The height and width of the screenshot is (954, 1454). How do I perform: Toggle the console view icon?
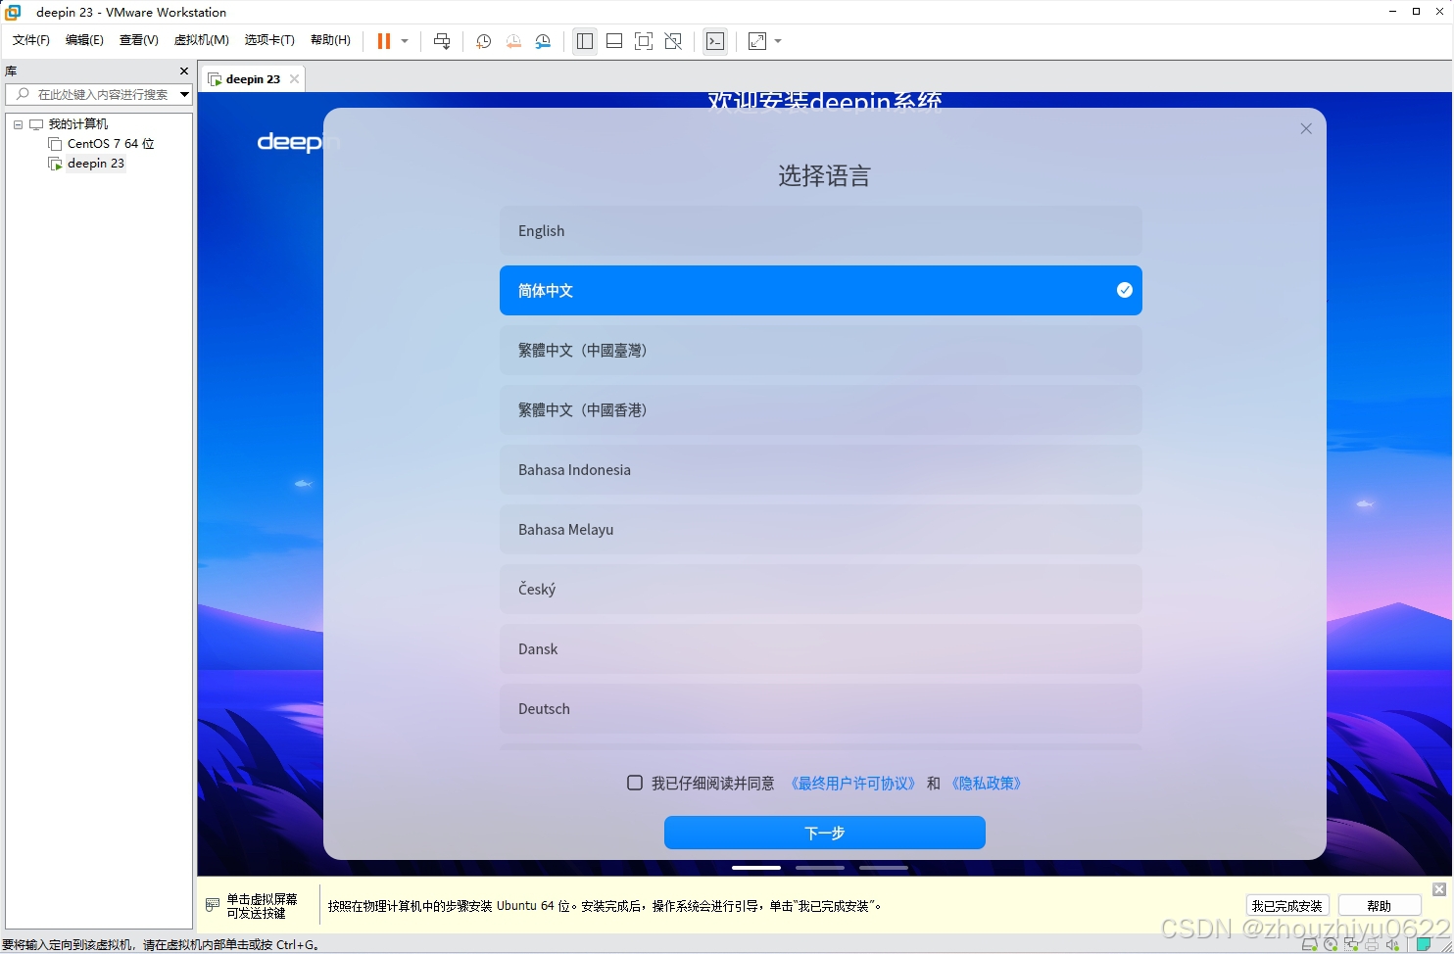click(715, 41)
